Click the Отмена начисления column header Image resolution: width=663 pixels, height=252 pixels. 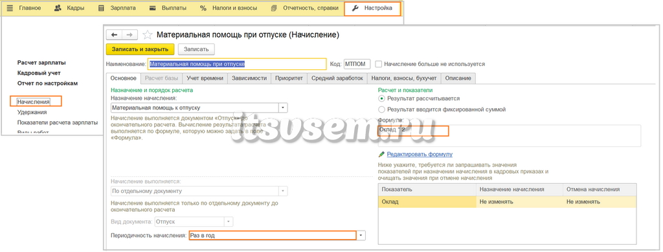pyautogui.click(x=599, y=189)
